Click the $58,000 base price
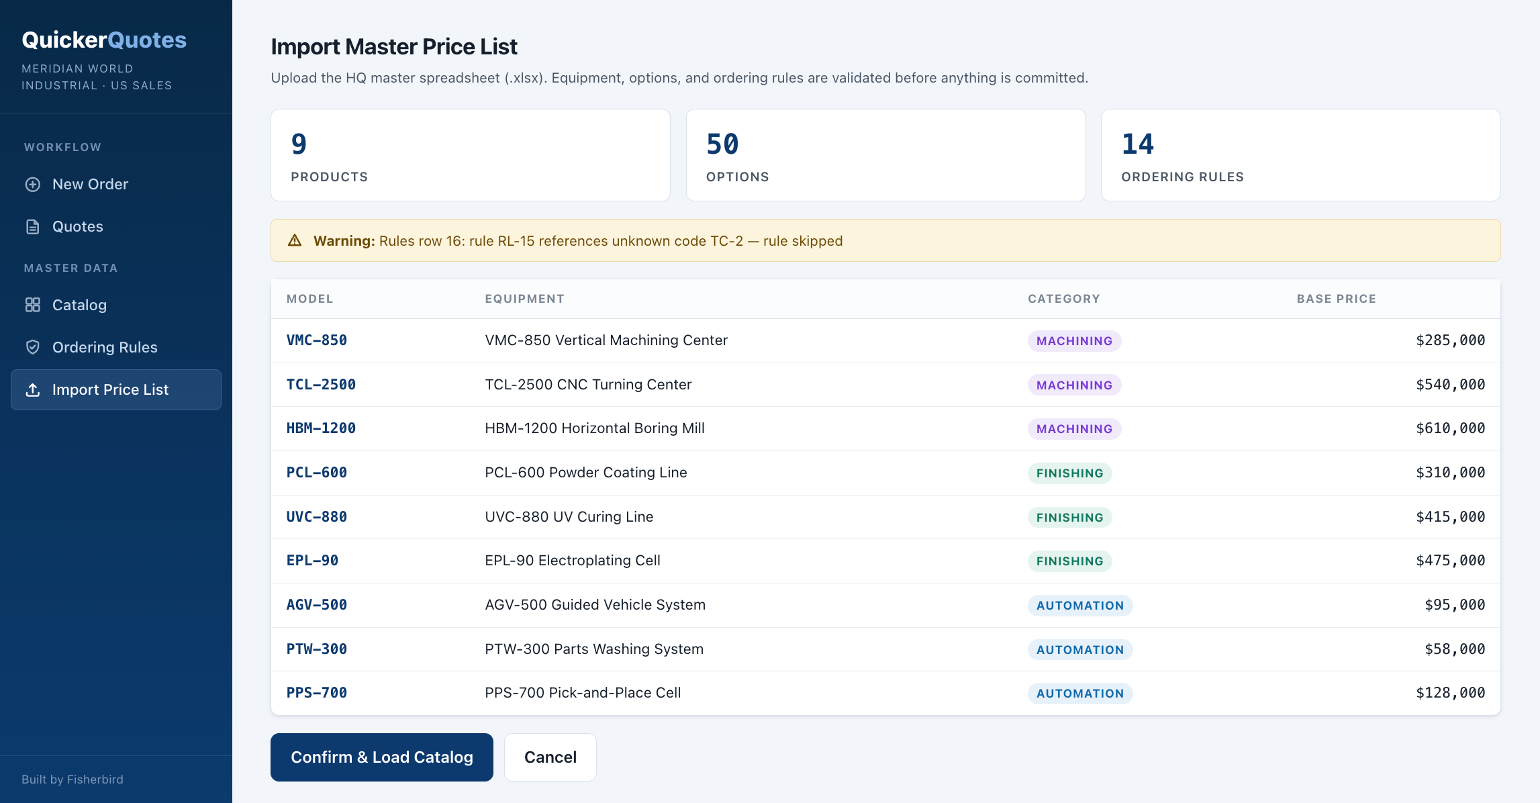 (x=1455, y=649)
